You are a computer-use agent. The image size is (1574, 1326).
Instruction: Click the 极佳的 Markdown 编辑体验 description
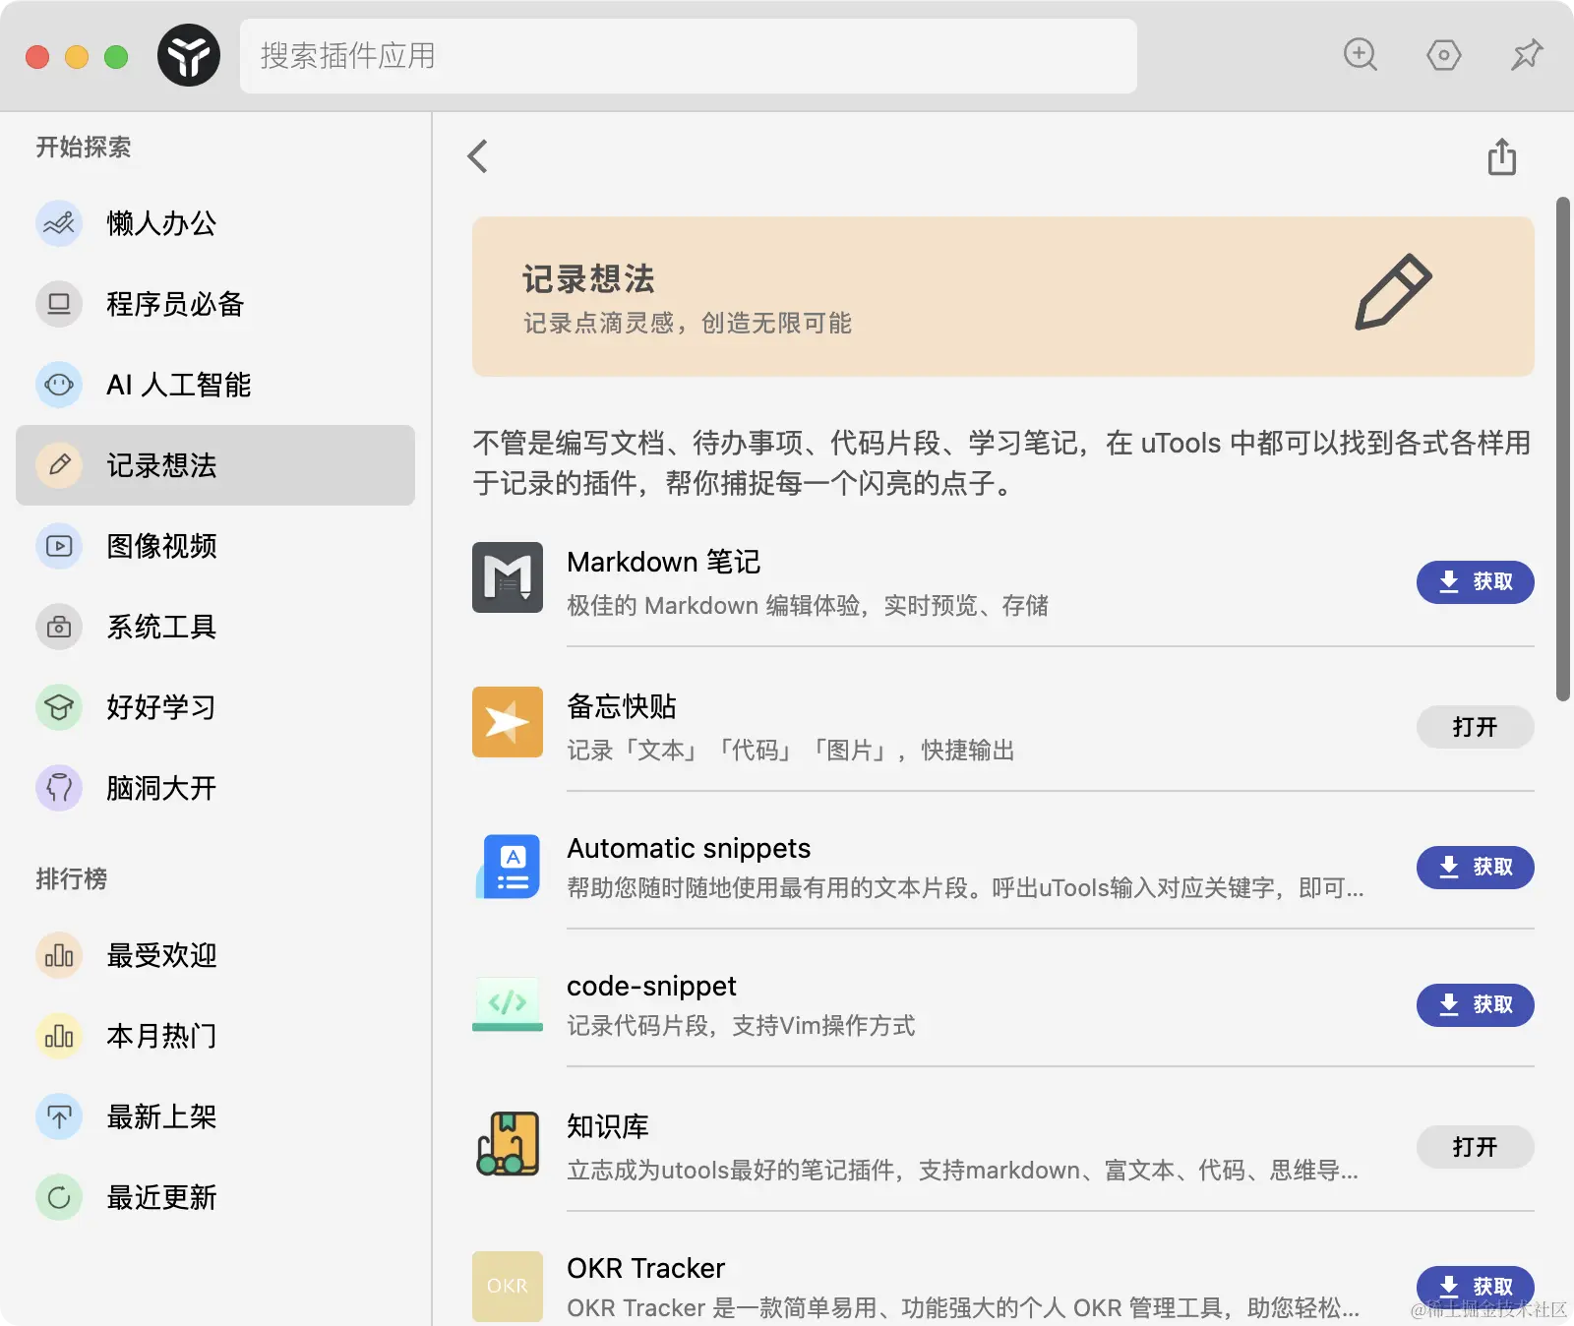point(808,605)
